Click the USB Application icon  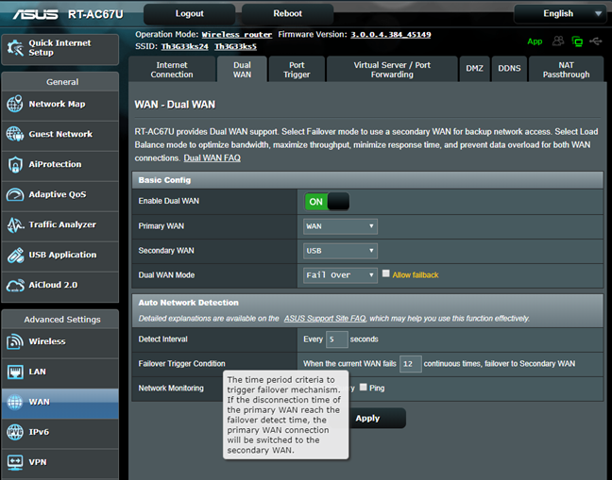(x=15, y=255)
